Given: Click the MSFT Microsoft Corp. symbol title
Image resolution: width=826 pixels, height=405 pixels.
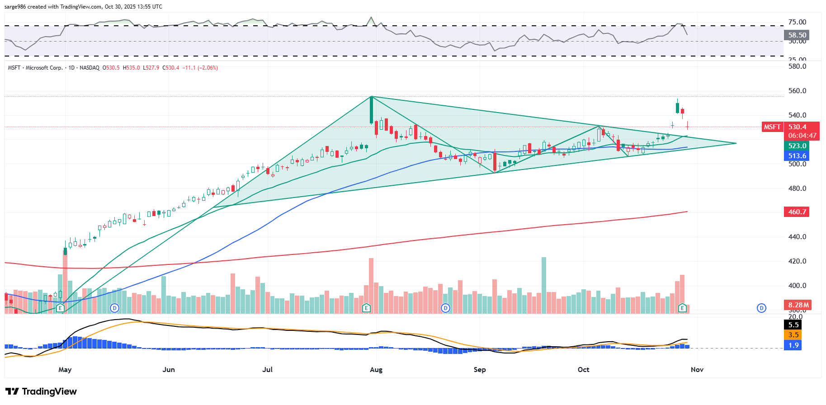Looking at the screenshot, I should click(x=35, y=68).
